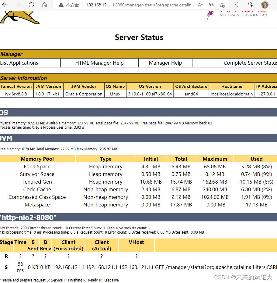Click the Metaspace memory pool row

(138, 205)
